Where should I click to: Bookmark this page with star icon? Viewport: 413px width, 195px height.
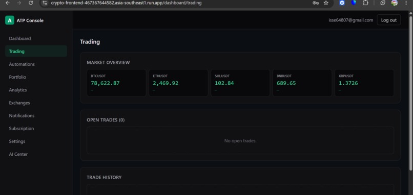pos(326,3)
